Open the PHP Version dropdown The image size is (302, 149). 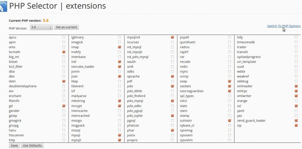pos(41,27)
